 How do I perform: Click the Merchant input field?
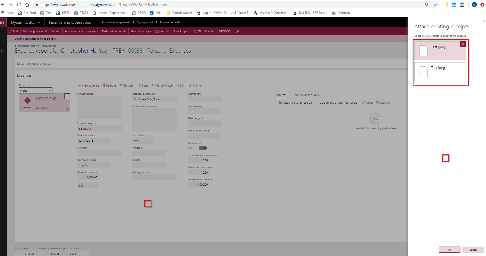click(100, 153)
